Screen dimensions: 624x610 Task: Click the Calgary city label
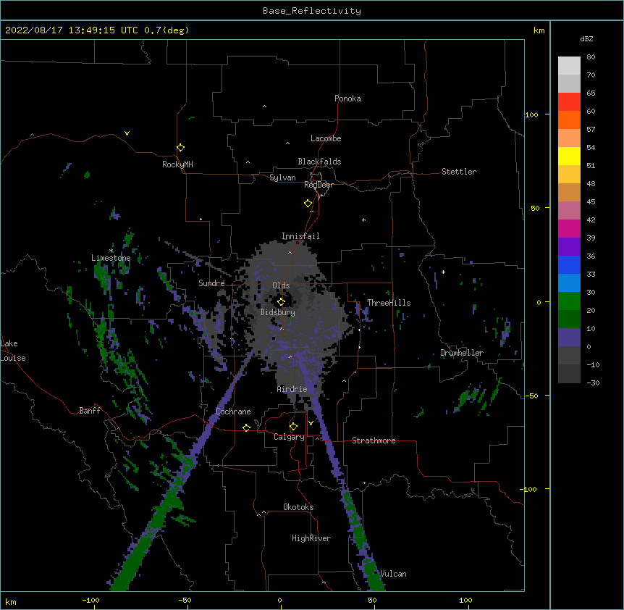tap(290, 437)
